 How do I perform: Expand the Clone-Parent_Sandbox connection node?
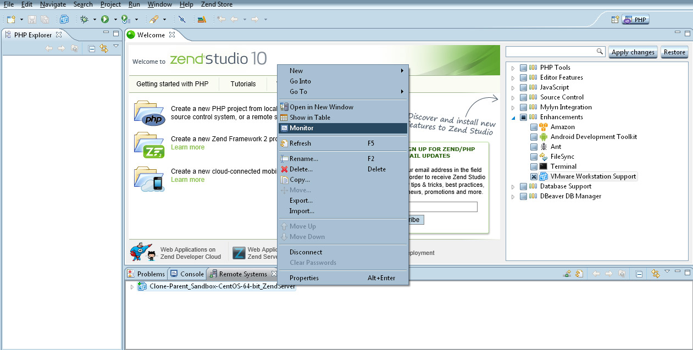pyautogui.click(x=132, y=287)
